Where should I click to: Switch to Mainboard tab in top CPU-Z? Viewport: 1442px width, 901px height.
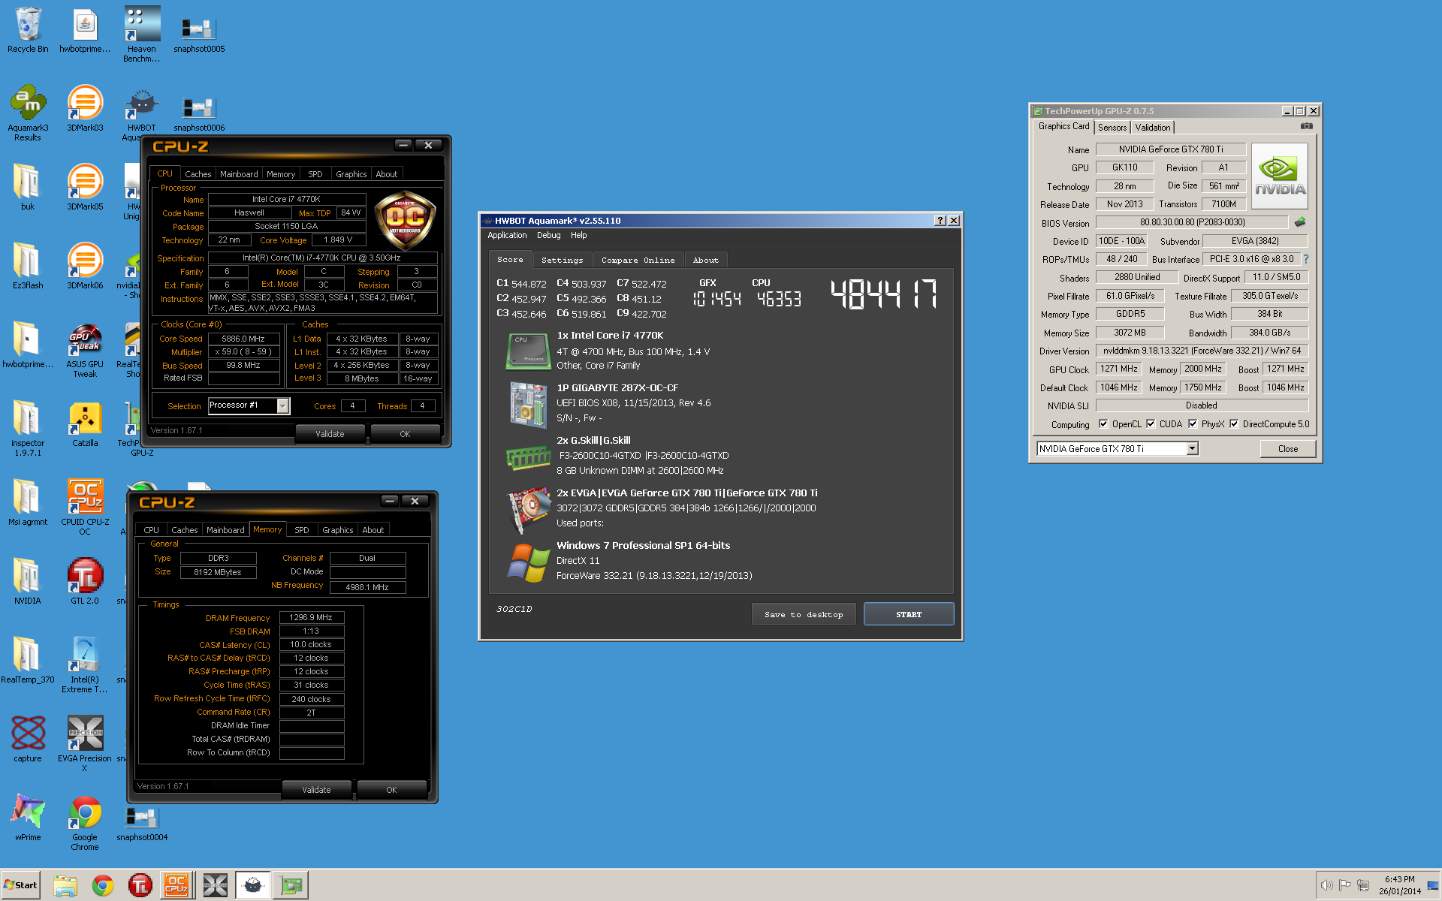(x=239, y=174)
